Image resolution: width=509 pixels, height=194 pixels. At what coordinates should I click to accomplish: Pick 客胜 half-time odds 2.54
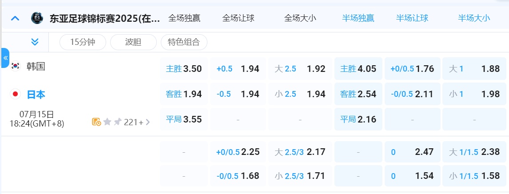[x=358, y=94]
